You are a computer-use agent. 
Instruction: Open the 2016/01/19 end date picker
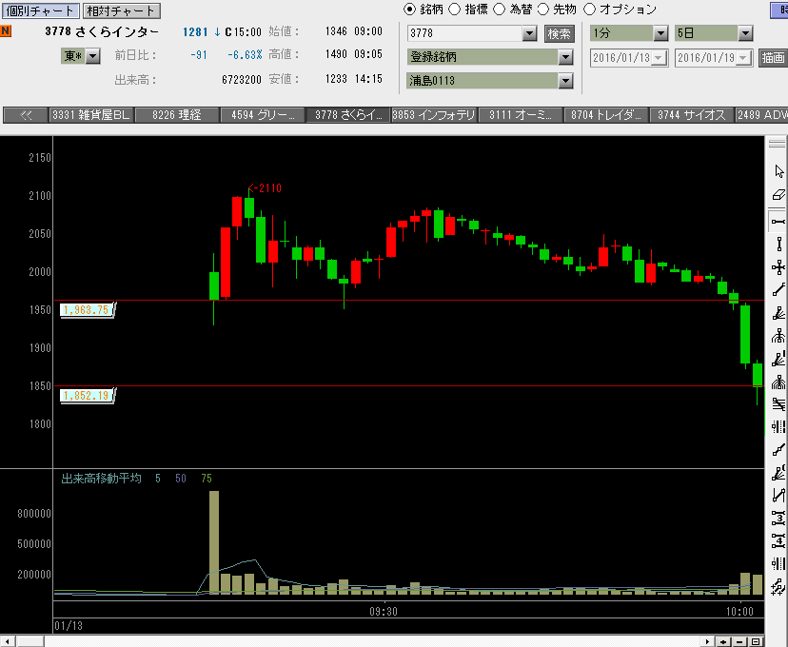743,58
